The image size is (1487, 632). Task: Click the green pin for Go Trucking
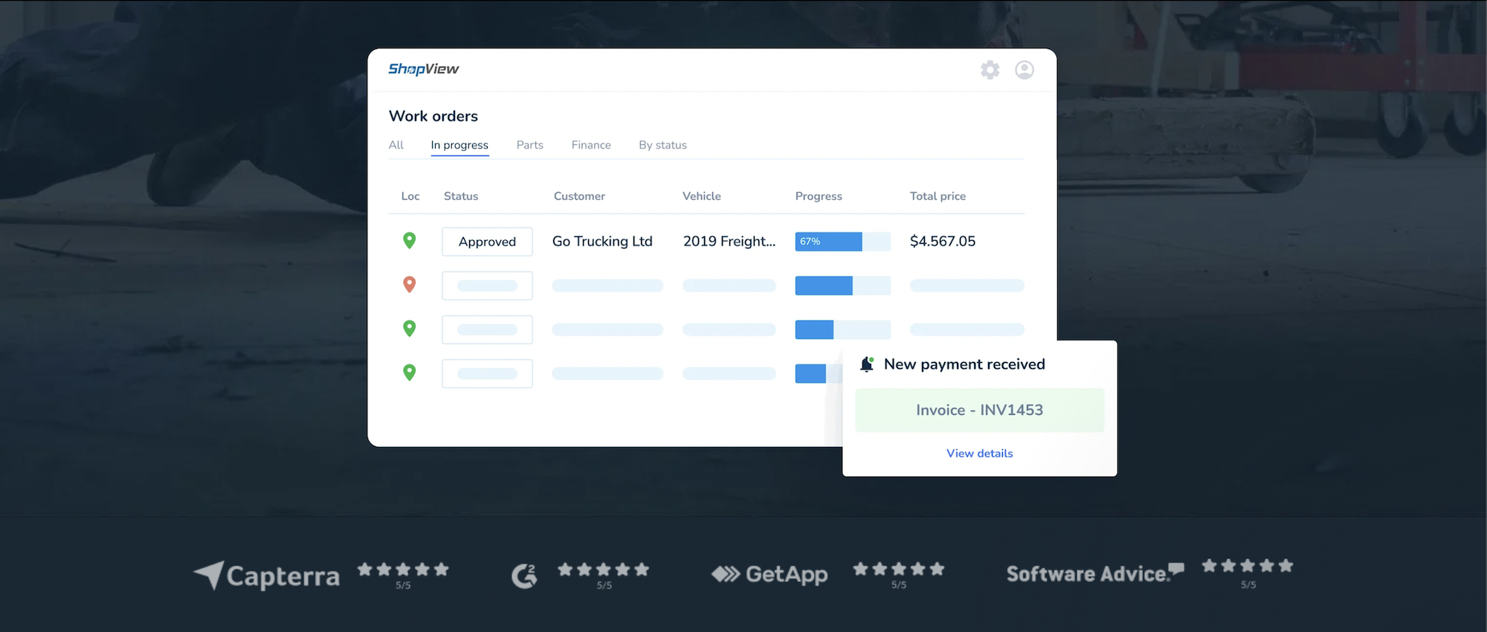[409, 240]
